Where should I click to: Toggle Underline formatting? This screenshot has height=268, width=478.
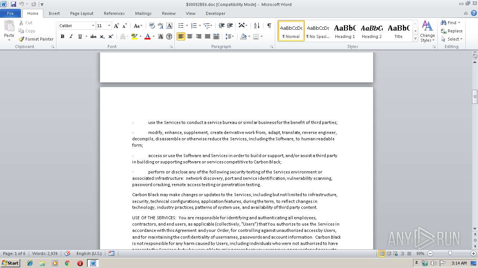80,36
